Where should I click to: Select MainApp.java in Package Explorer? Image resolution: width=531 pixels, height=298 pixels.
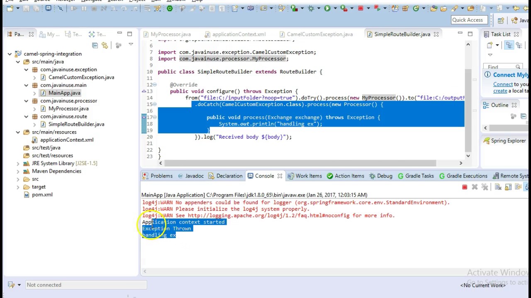(x=64, y=93)
